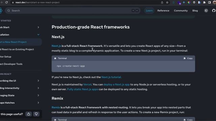The width and height of the screenshot is (216, 121).
Task: Open the deploy a Next.js app link
Action: [116, 84]
